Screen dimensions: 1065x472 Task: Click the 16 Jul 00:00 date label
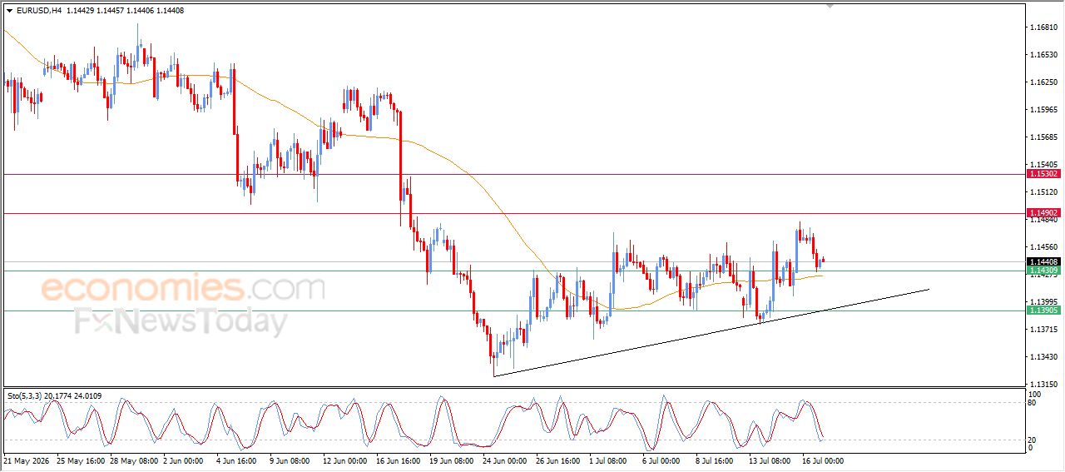point(823,460)
